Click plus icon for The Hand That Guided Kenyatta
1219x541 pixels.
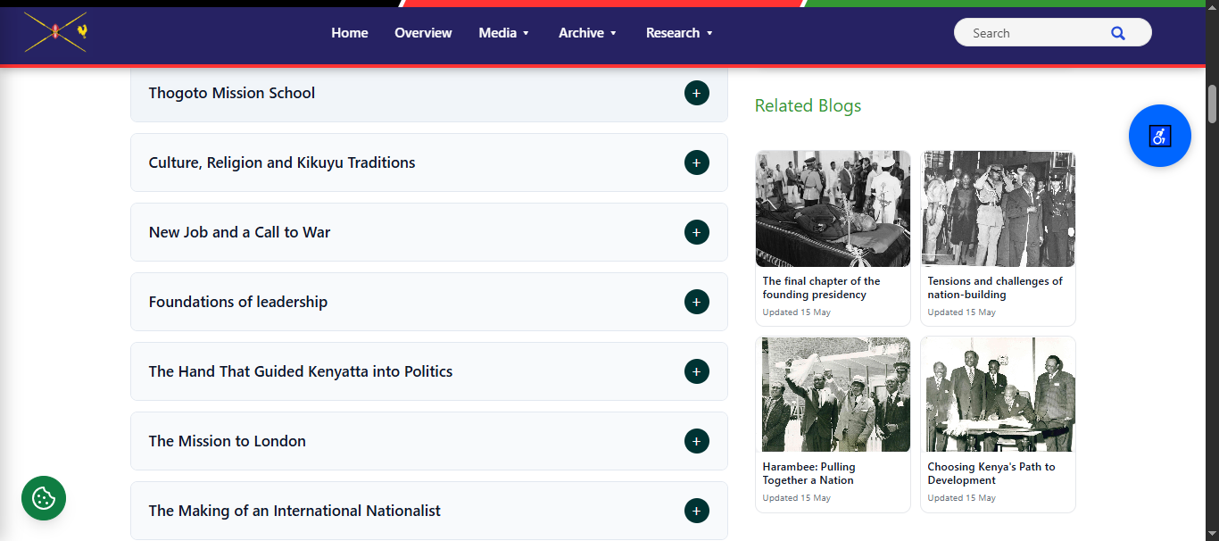(697, 371)
